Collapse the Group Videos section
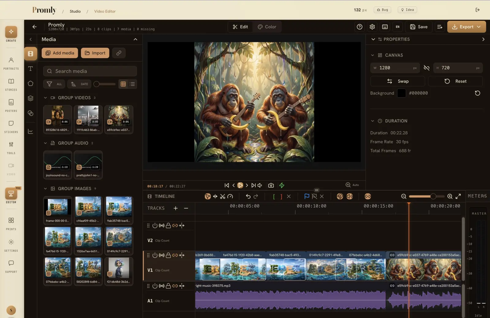 click(45, 98)
